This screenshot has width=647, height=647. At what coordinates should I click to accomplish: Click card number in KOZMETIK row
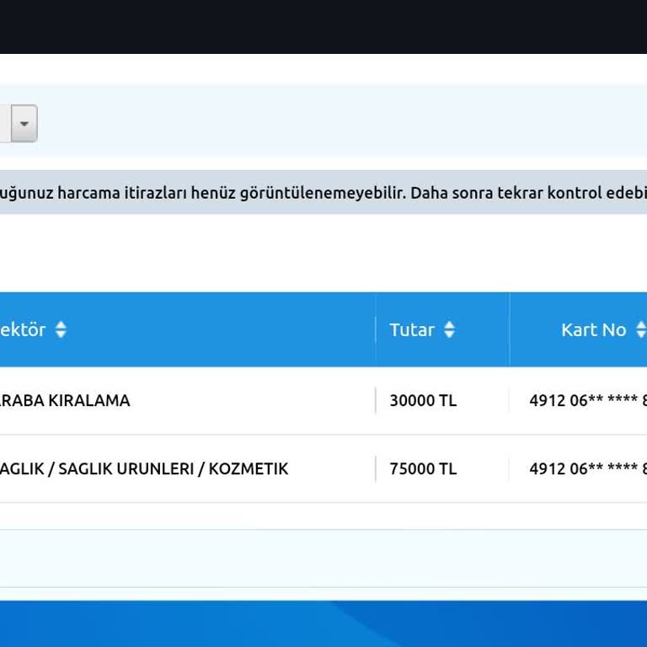[x=588, y=468]
